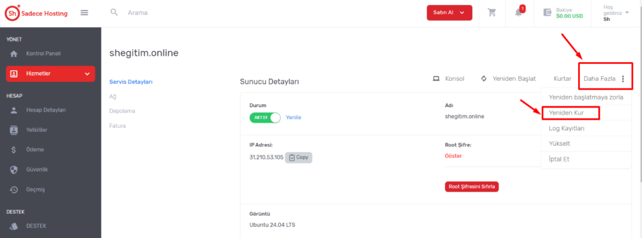Toggle the hamburger sidebar menu icon

tap(85, 13)
